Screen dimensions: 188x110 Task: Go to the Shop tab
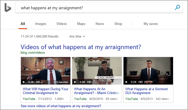click(x=118, y=24)
